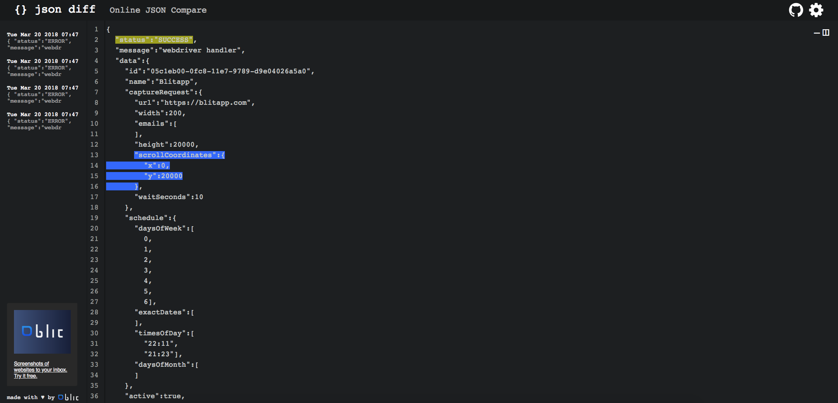The width and height of the screenshot is (838, 403).
Task: Open settings using the gear icon
Action: (x=816, y=10)
